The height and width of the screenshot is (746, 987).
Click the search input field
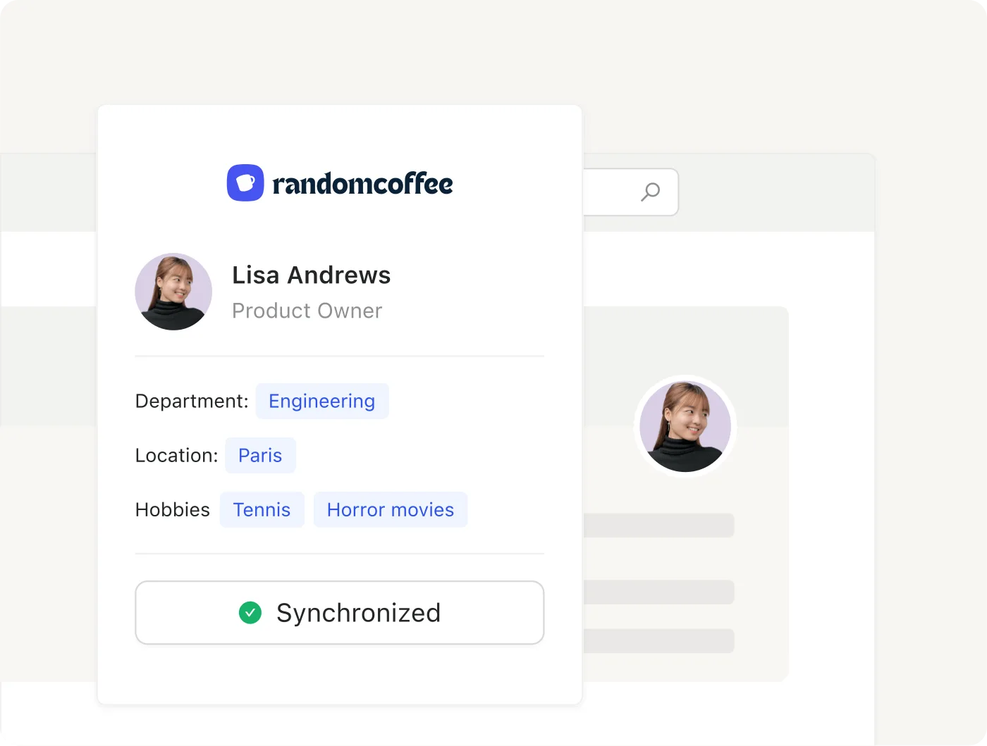pos(630,192)
